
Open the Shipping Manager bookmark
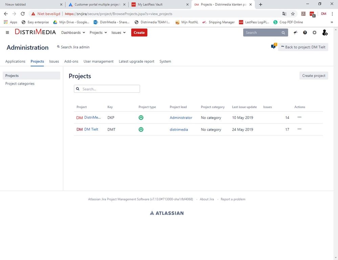click(x=219, y=22)
